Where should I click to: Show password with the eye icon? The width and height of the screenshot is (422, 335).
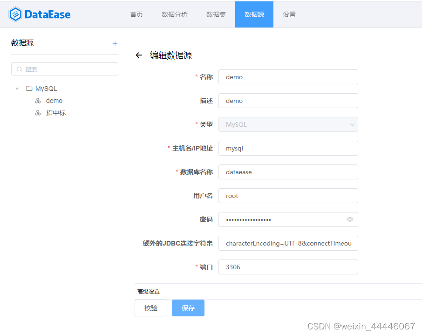pos(350,219)
